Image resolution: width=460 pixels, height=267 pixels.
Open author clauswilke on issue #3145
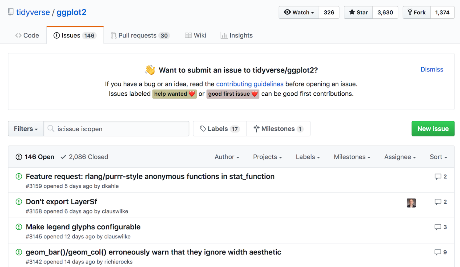pyautogui.click(x=117, y=237)
